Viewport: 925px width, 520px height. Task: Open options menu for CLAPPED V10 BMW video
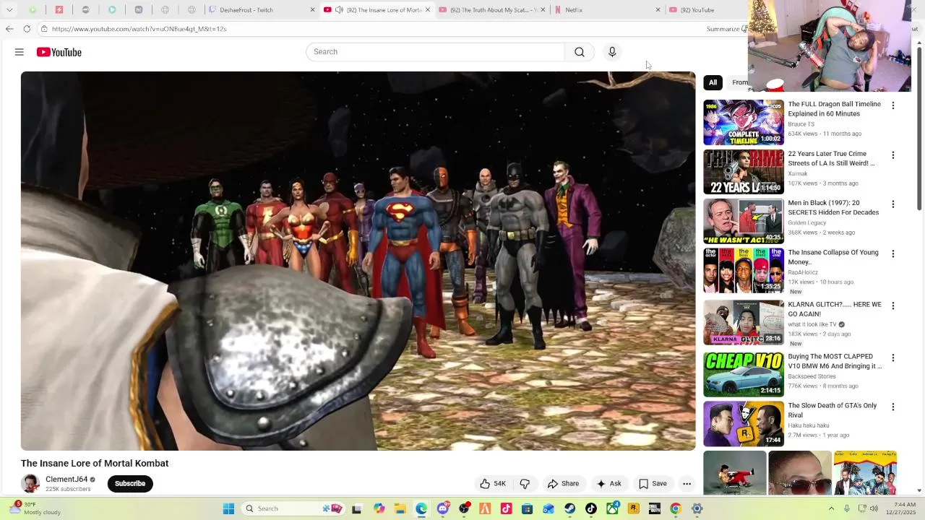tap(893, 357)
